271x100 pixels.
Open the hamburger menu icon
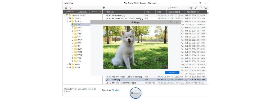click(66, 8)
